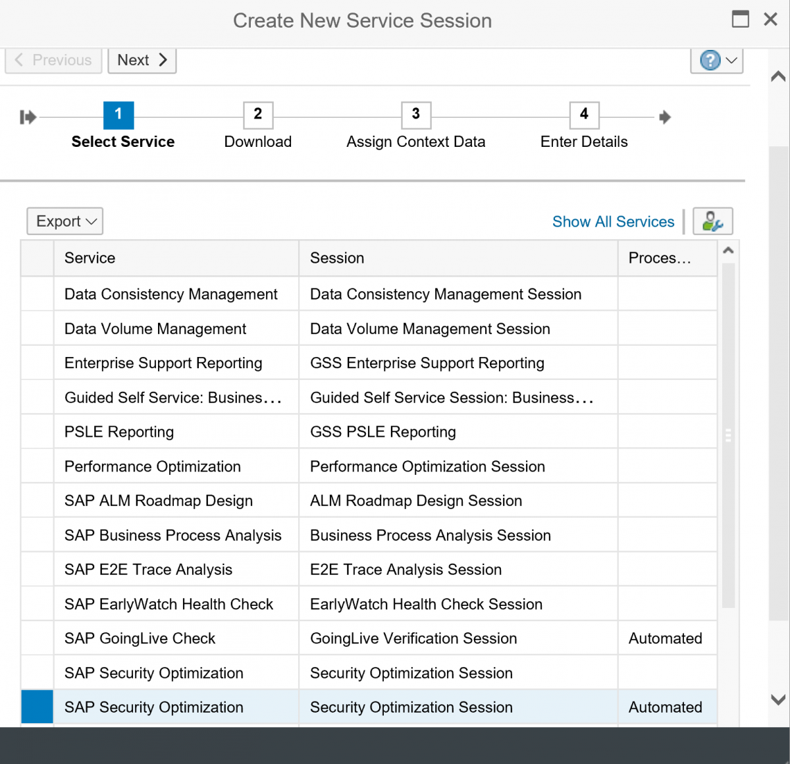Open the help menu via the question mark icon
This screenshot has width=790, height=764.
click(x=709, y=60)
